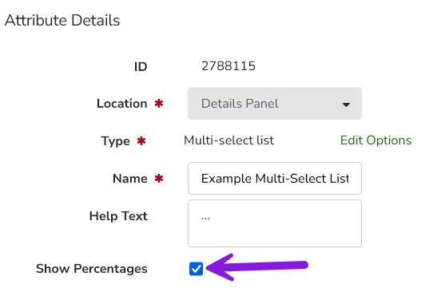433x288 pixels.
Task: Click into the Help Text box
Action: point(275,223)
